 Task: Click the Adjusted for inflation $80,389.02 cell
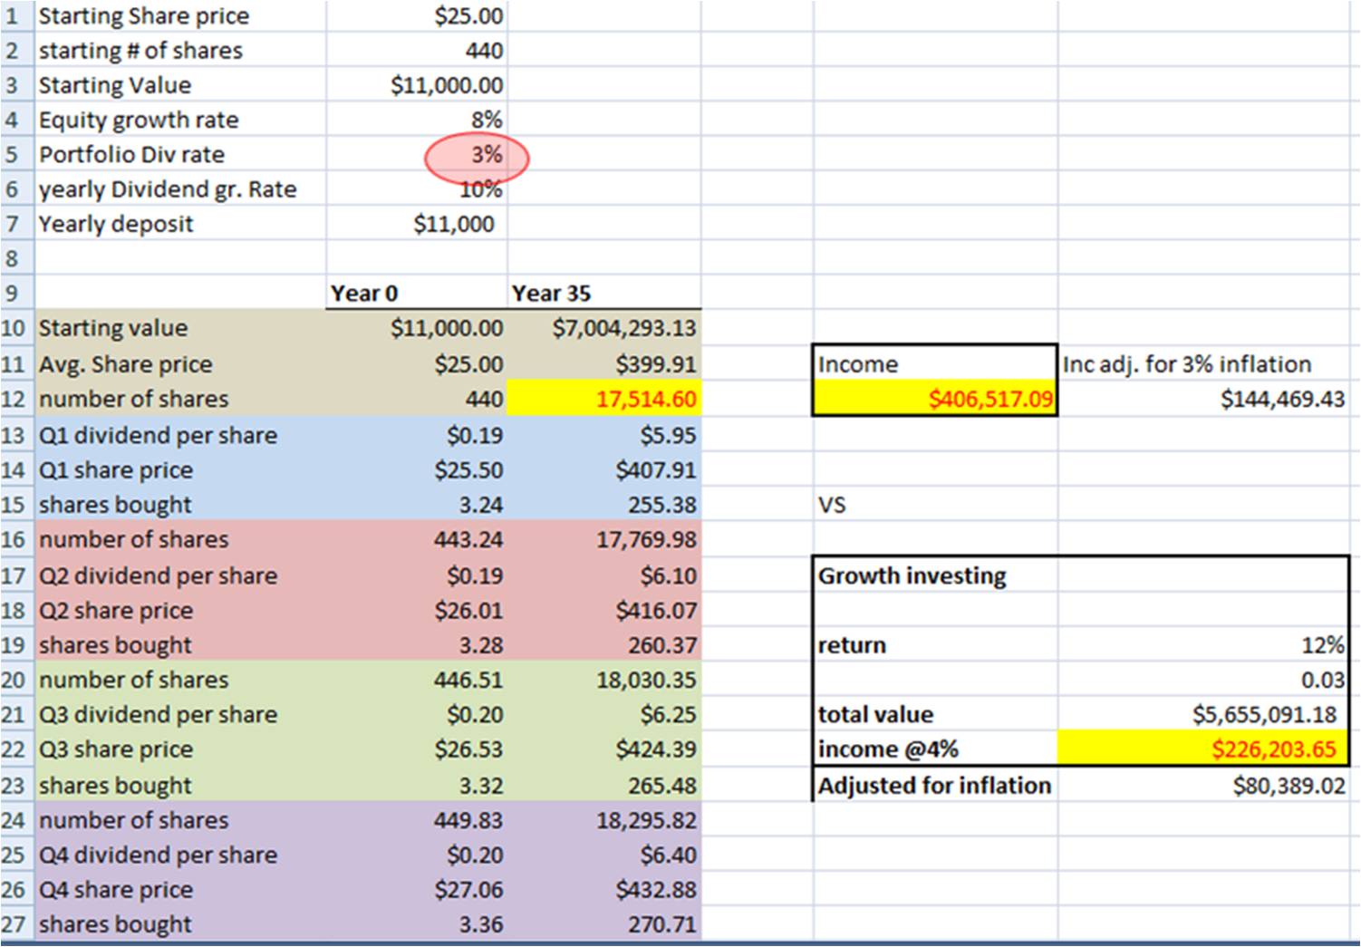coord(1203,786)
